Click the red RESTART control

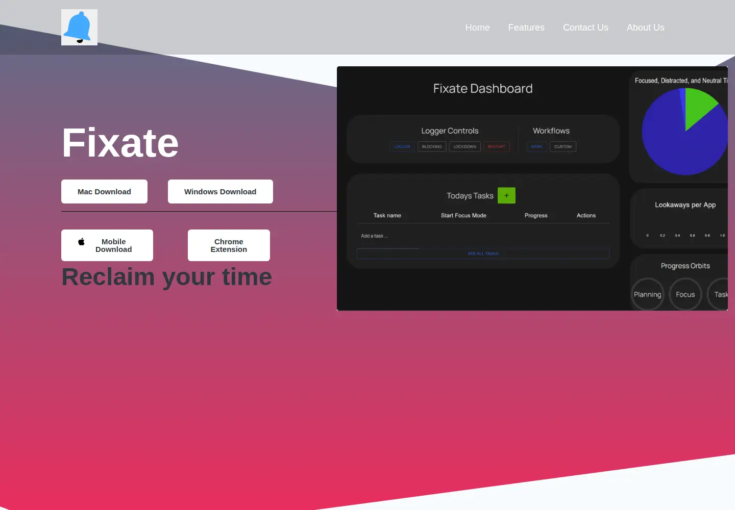click(x=497, y=147)
